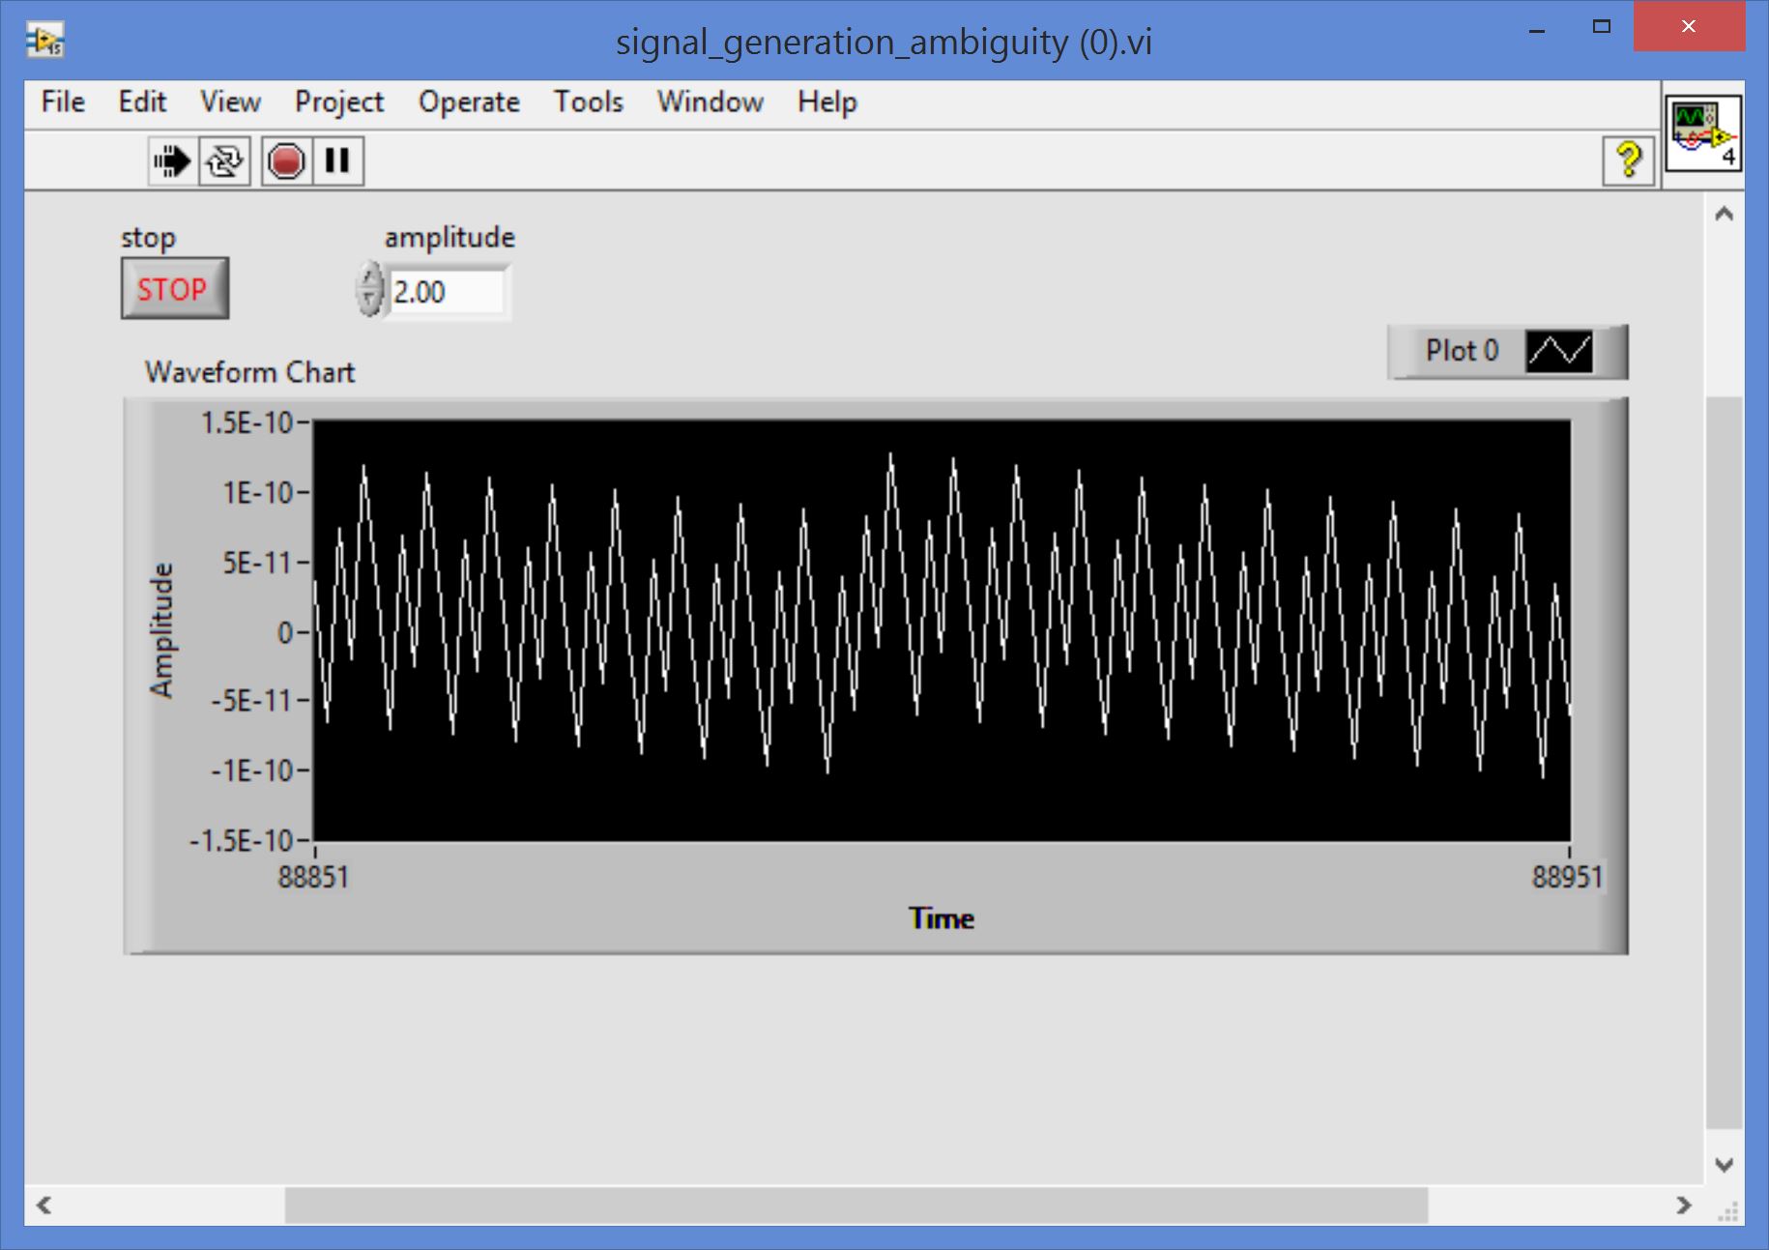
Task: Open the File menu
Action: [63, 102]
